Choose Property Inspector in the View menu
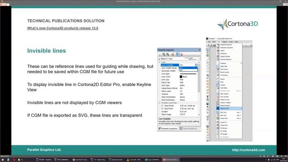 click(229, 48)
